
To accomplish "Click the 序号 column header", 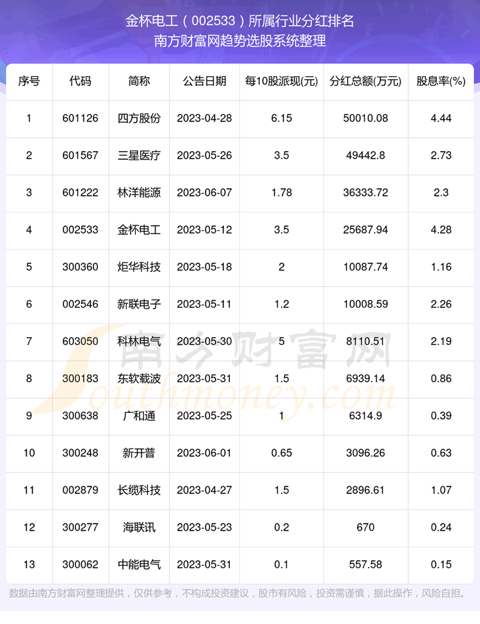I will click(x=29, y=81).
